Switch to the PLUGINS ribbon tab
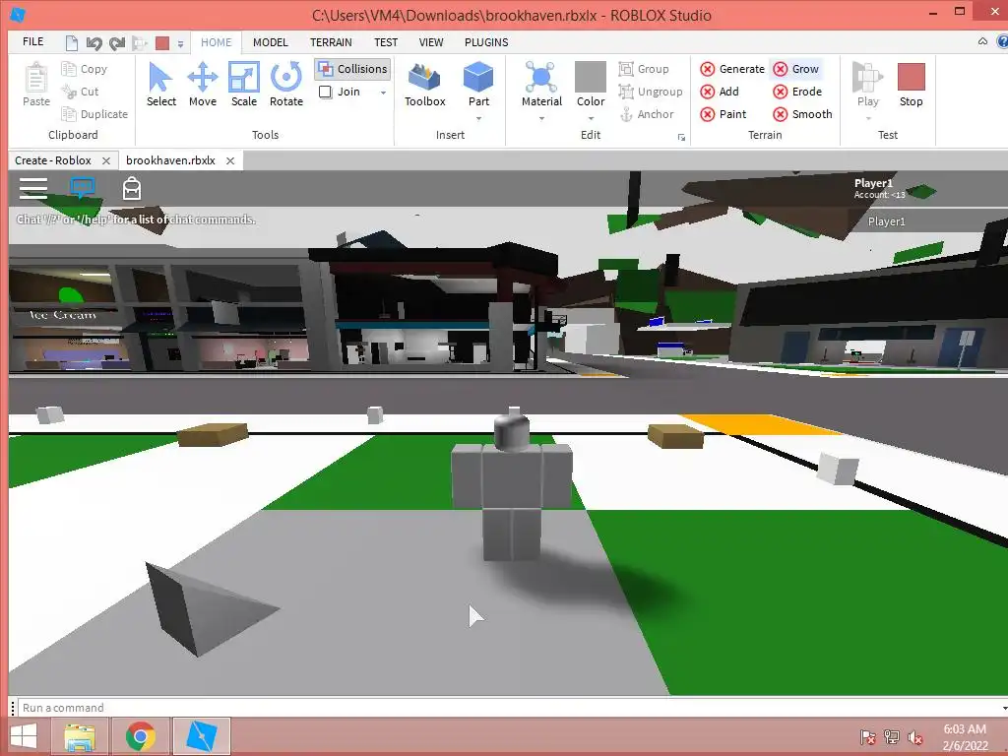 tap(486, 41)
